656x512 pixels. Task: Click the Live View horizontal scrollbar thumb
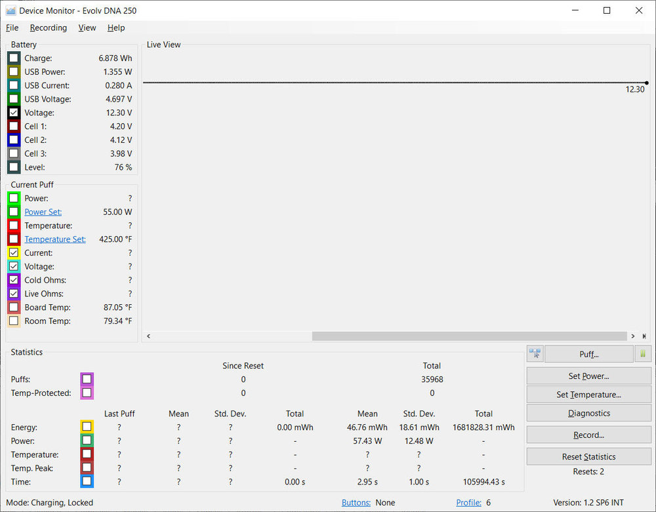470,336
